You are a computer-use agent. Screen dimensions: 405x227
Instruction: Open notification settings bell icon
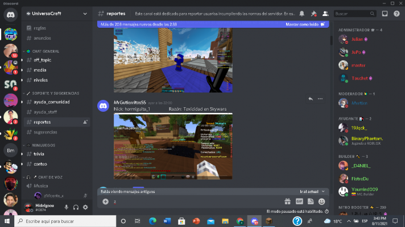(301, 13)
